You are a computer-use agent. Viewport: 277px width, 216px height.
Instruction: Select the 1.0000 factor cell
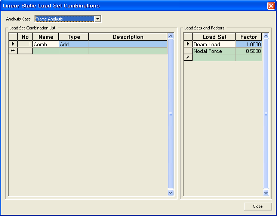249,44
